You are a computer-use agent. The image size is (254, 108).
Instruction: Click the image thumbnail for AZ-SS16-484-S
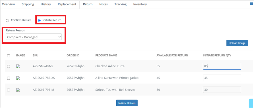(18, 66)
